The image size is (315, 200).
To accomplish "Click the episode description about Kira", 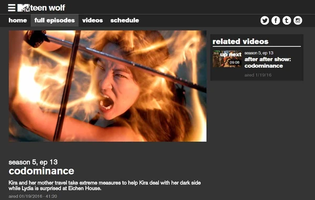I will point(104,185).
